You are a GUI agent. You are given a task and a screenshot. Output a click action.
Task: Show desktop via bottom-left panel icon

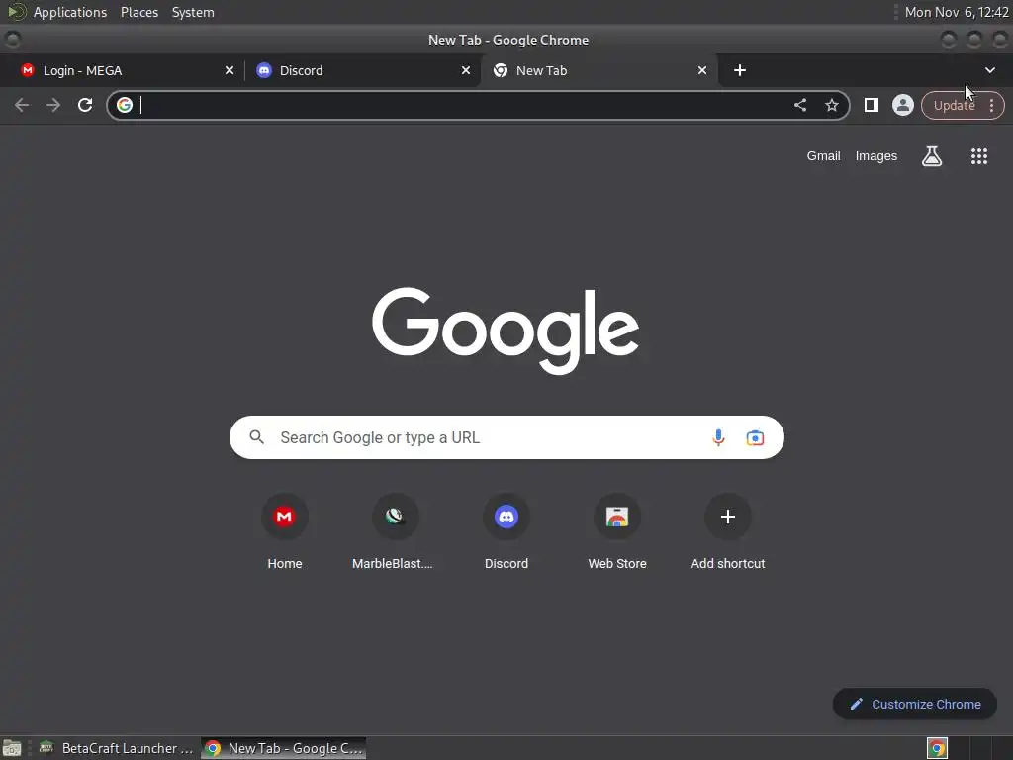[x=12, y=748]
